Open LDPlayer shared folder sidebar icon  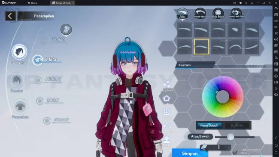(276, 82)
